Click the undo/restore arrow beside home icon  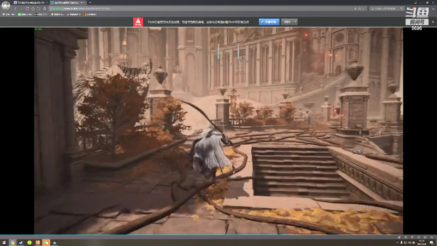pyautogui.click(x=39, y=9)
